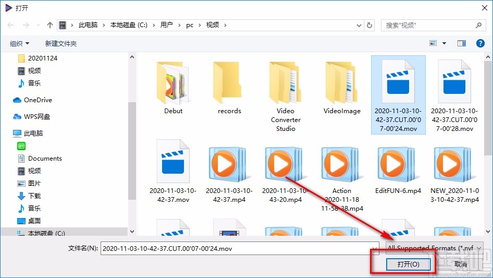
Task: Create folder with 新建文件夹
Action: [x=60, y=43]
